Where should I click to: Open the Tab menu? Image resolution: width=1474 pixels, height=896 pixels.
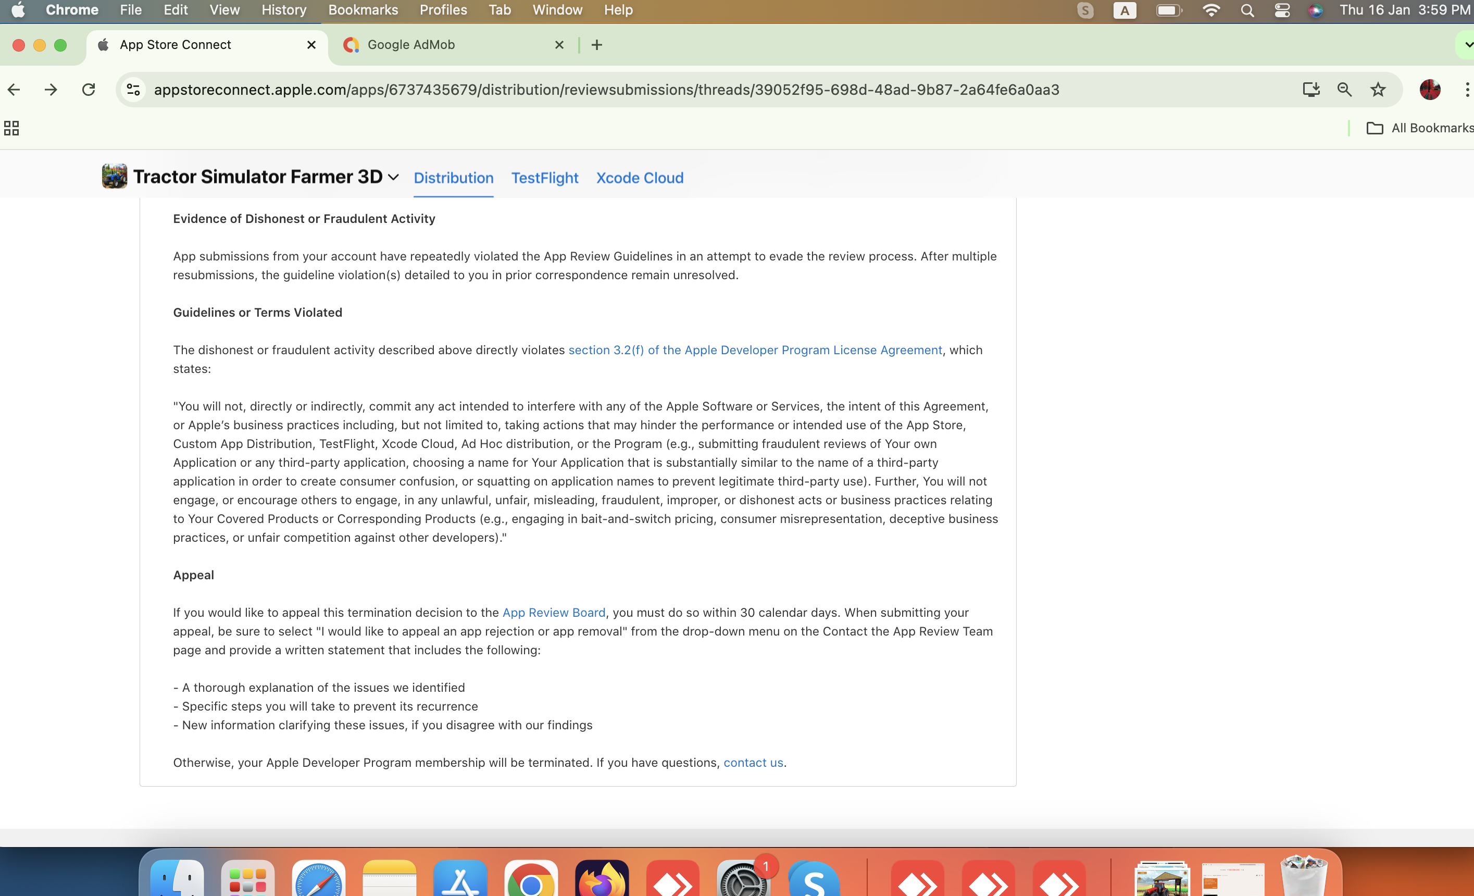point(499,10)
